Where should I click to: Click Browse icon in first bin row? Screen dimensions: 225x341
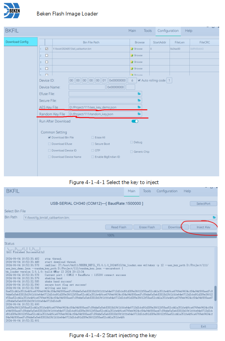[132, 49]
